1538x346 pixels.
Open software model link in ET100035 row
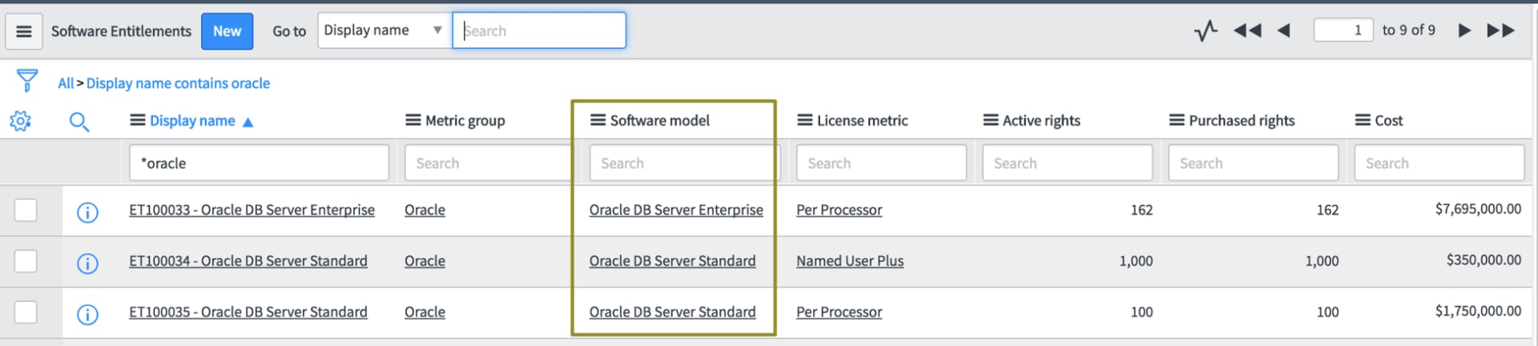click(672, 312)
